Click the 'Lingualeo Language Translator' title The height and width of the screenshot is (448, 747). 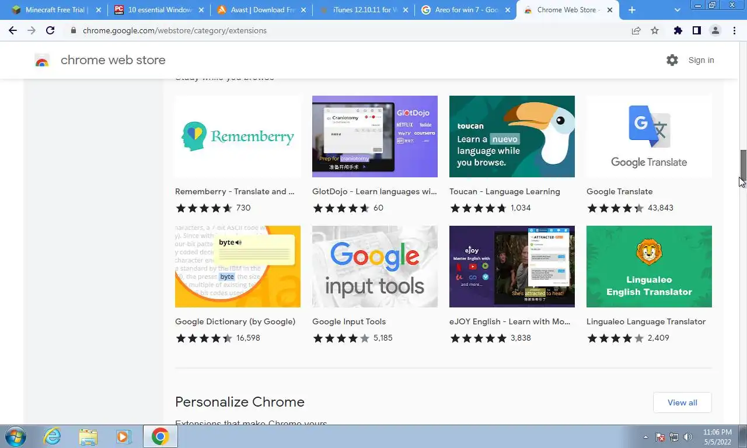646,321
